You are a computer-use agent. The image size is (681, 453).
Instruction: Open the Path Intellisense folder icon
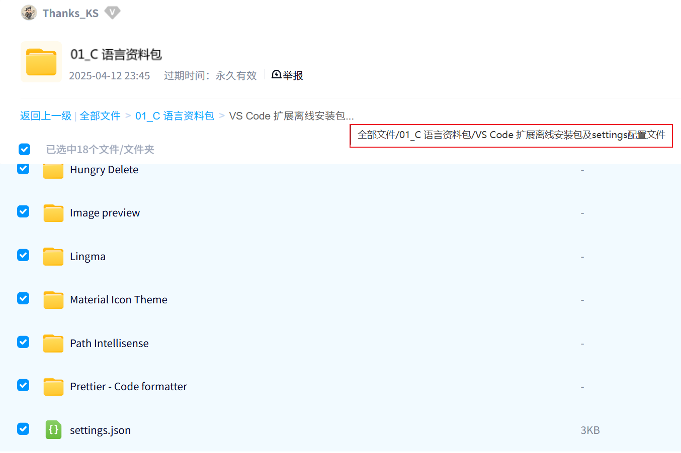click(x=53, y=343)
